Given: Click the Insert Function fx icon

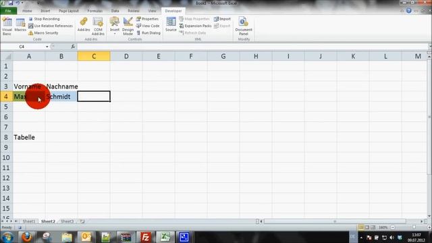Looking at the screenshot, I should (73, 47).
